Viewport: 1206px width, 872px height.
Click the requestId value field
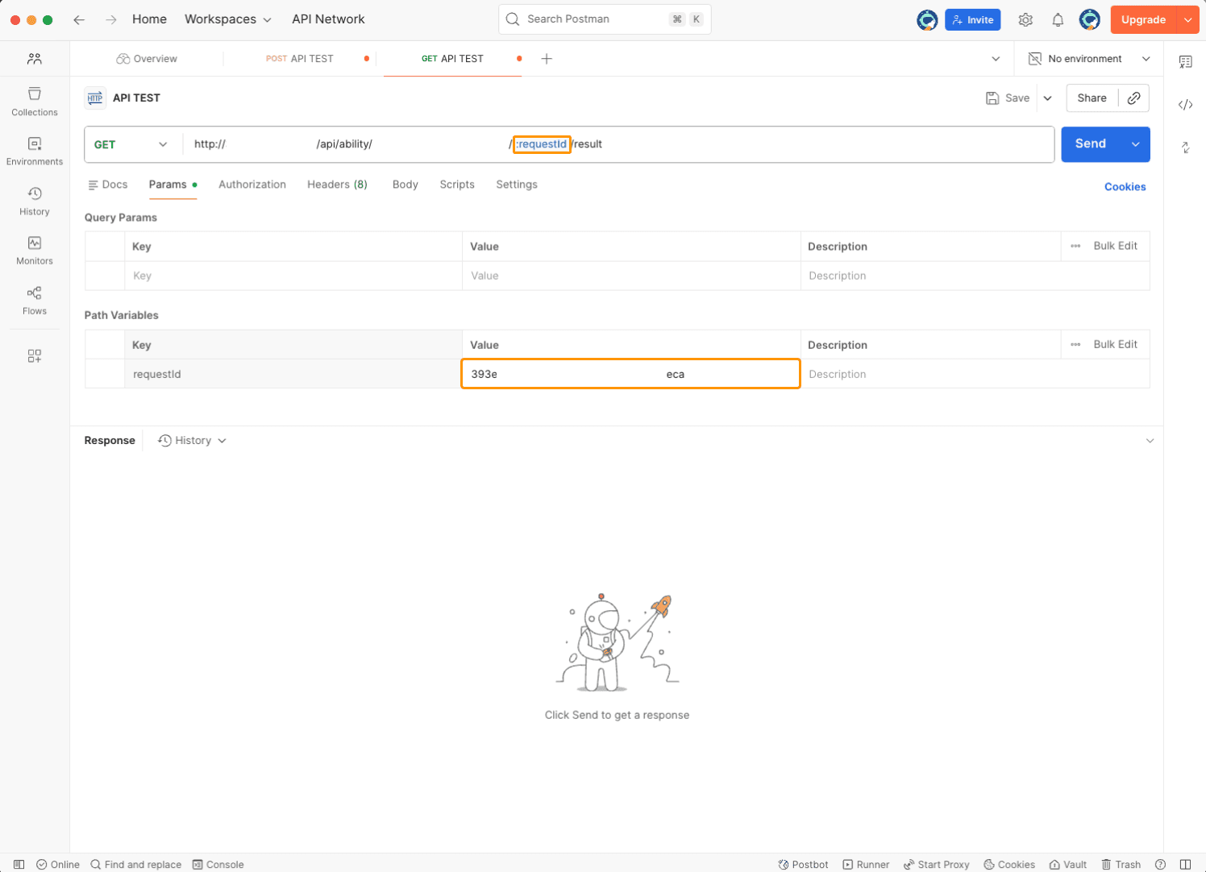[x=630, y=374]
